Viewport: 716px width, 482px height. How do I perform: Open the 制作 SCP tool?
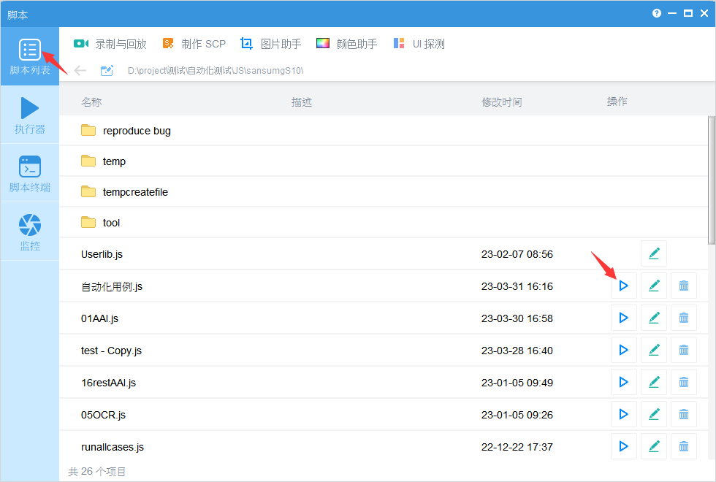tap(194, 44)
